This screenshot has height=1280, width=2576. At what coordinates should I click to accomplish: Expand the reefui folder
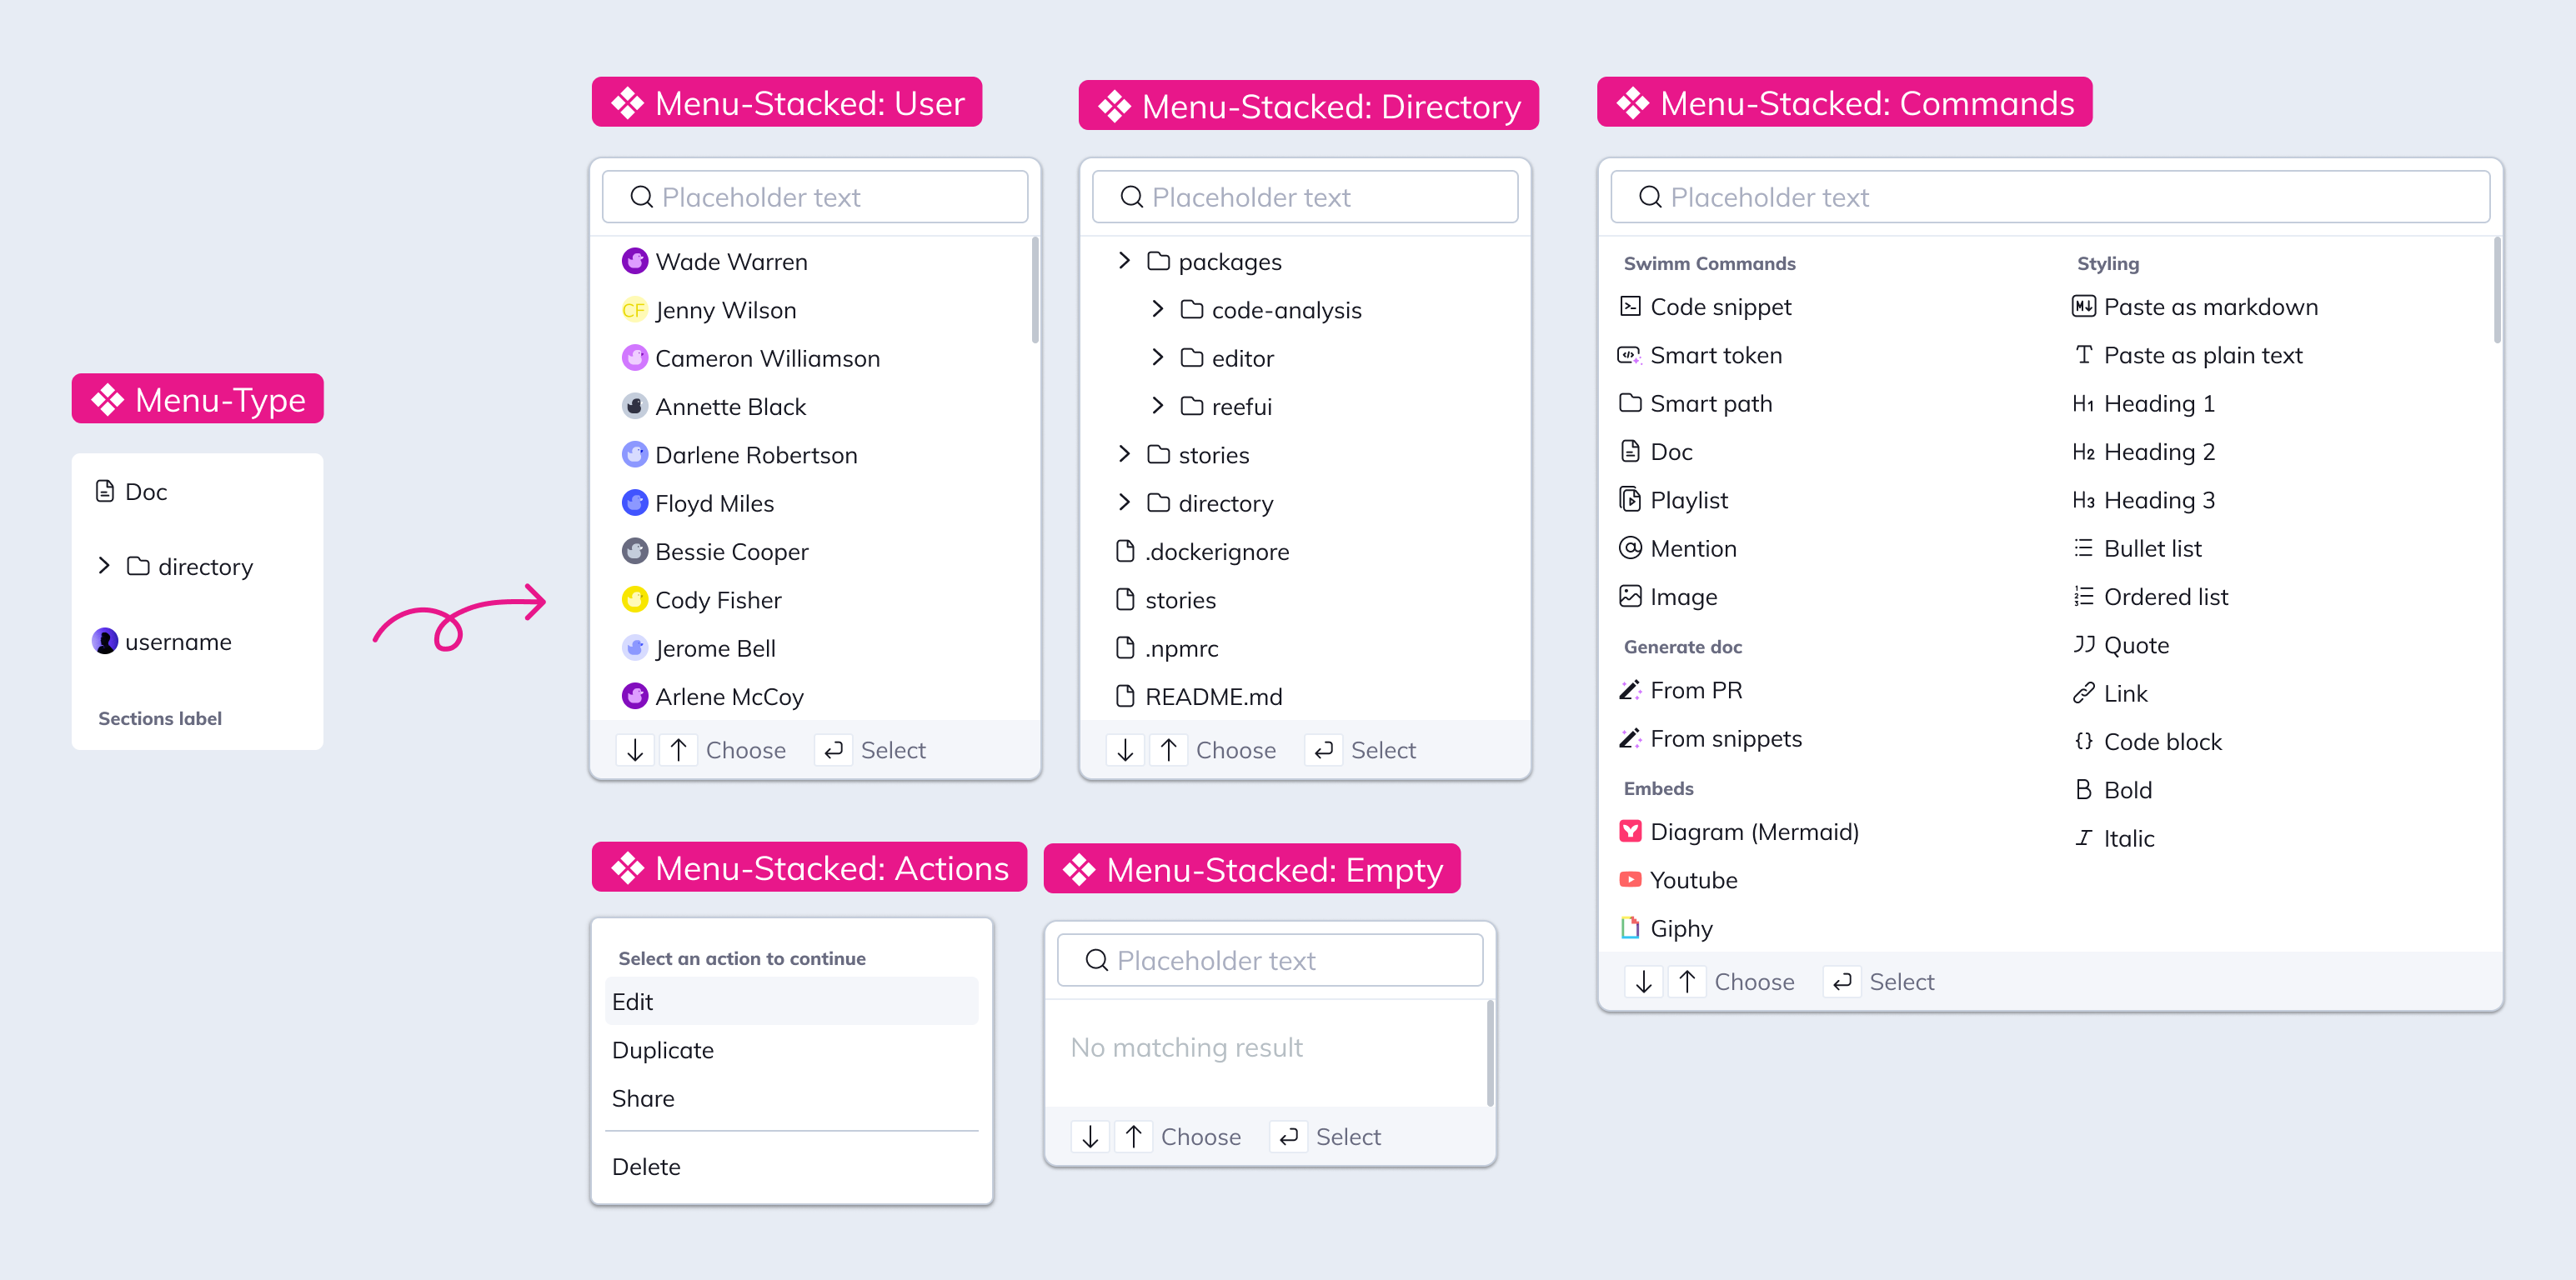1157,406
